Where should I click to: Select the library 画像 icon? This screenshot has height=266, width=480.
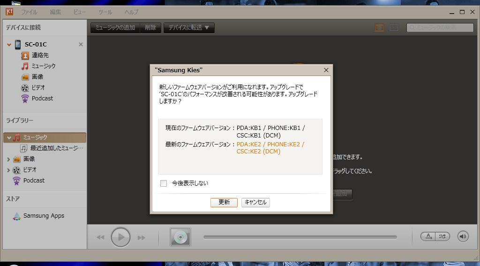16,159
